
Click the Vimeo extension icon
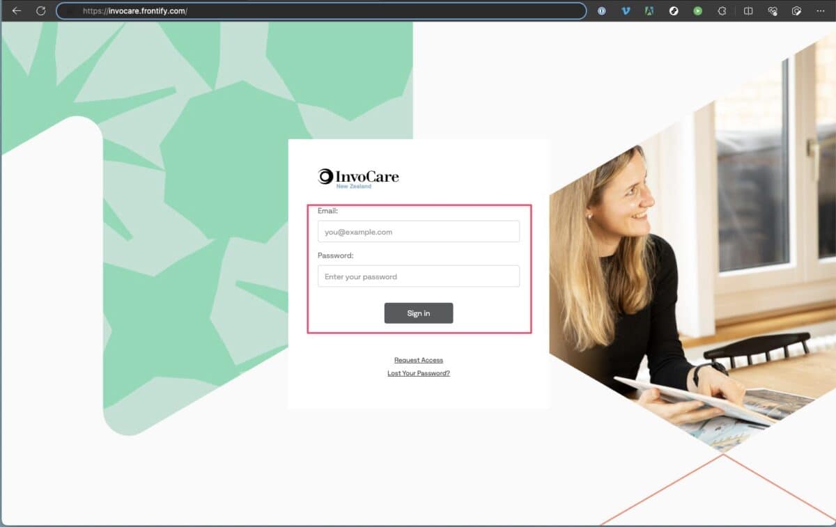click(x=626, y=10)
